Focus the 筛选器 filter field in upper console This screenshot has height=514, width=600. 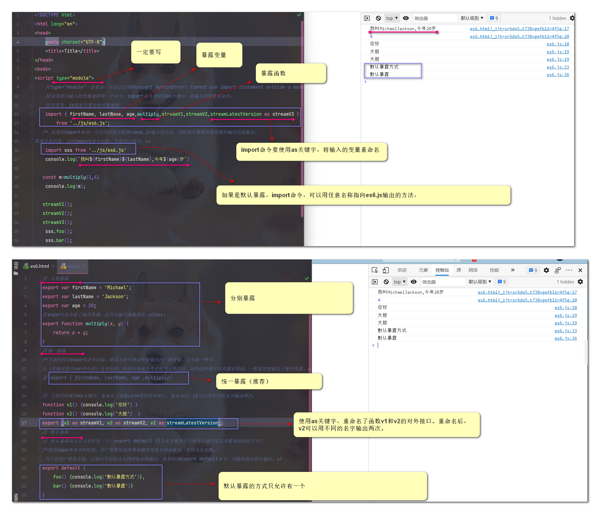[x=435, y=18]
